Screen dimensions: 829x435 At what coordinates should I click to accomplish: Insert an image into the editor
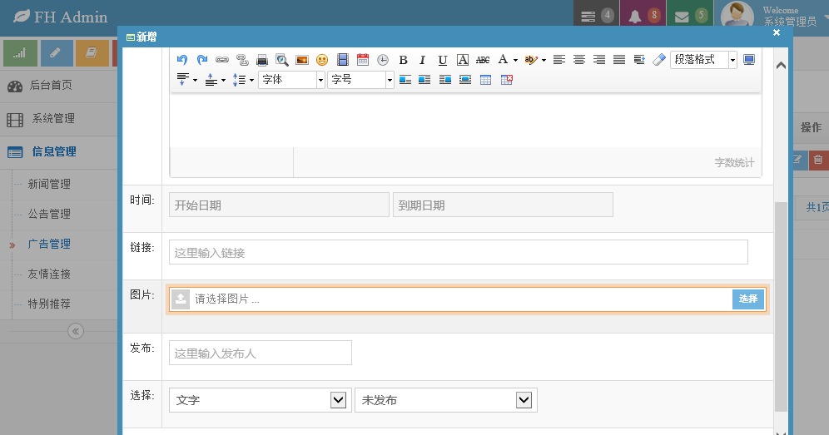302,60
